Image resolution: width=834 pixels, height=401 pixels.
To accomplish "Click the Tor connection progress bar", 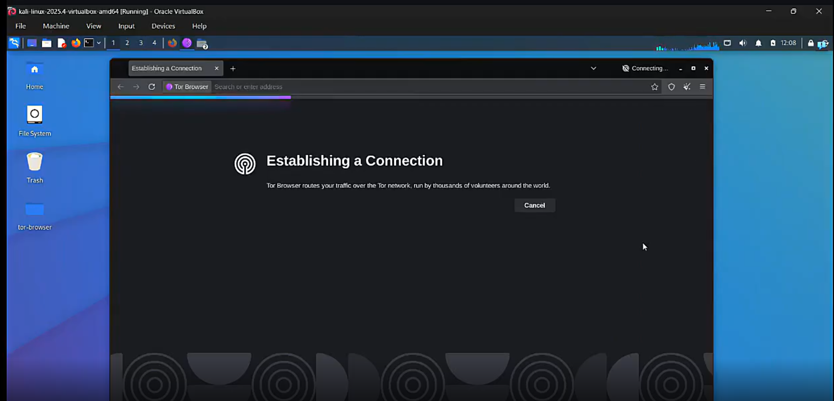I will tap(412, 97).
